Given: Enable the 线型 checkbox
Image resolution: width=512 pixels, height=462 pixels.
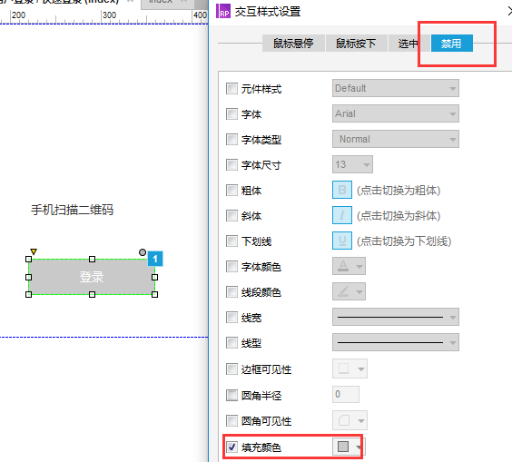Looking at the screenshot, I should click(x=231, y=343).
